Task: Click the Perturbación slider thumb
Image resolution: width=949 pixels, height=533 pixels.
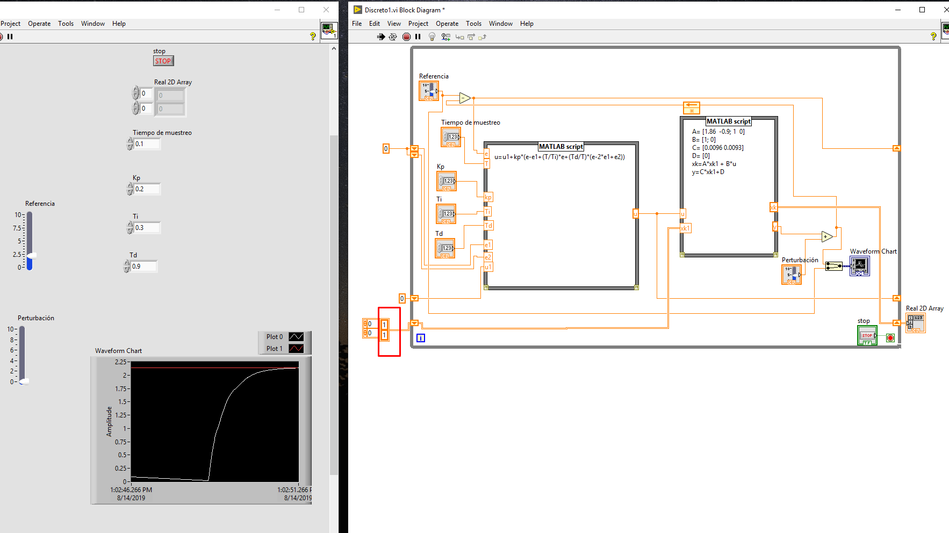Action: tap(24, 382)
